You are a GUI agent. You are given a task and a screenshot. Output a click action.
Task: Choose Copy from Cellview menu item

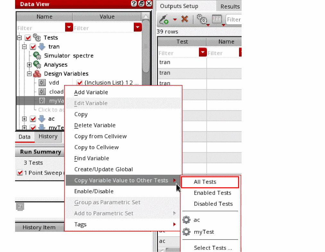click(123, 136)
